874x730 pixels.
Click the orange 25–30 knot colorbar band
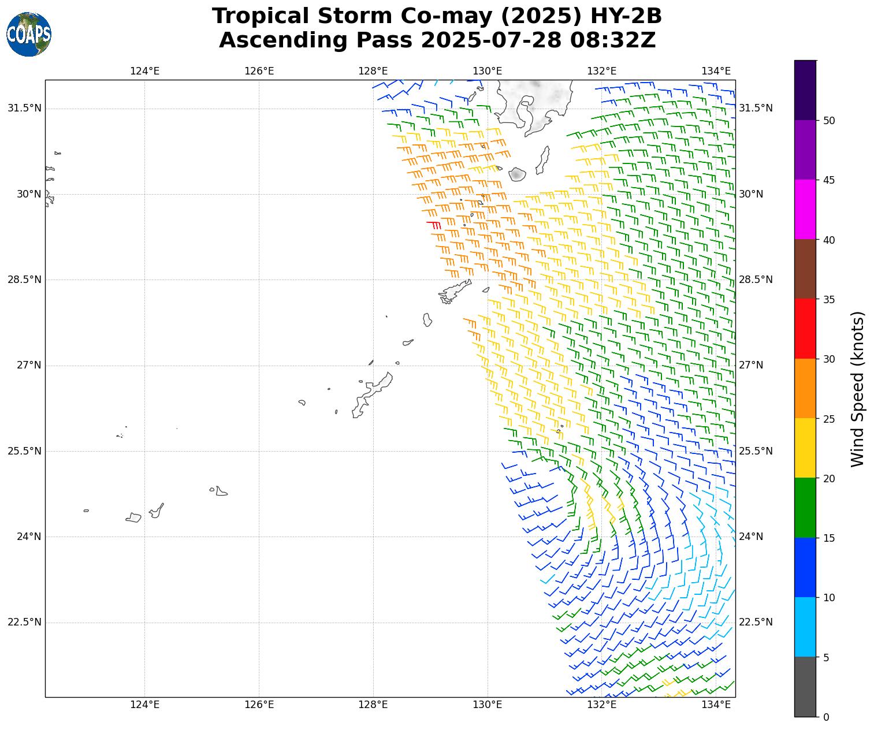(805, 388)
